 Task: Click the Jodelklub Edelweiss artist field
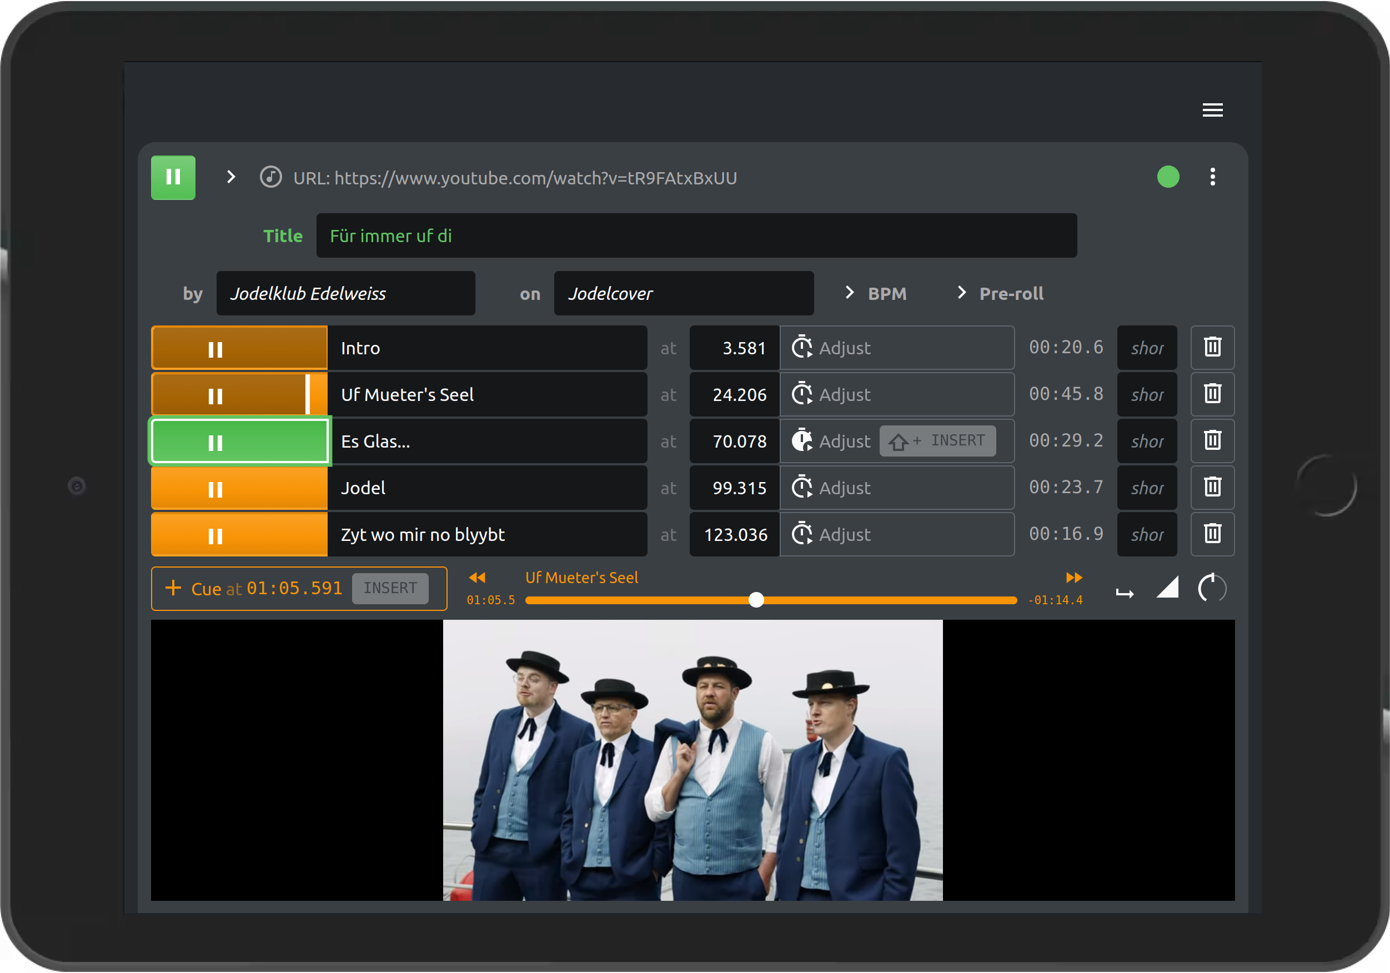345,294
